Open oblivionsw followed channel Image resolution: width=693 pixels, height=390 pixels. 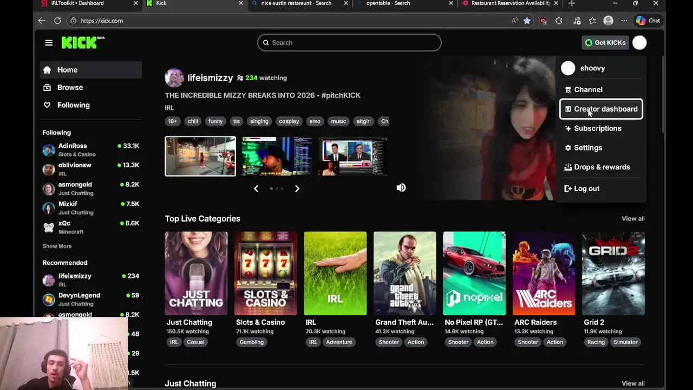coord(91,169)
